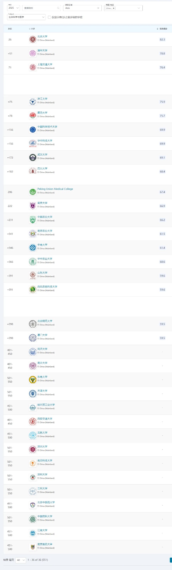Screen dimensions: 172x570
Task: Open the Peking Union Medical College link
Action: tap(55, 189)
